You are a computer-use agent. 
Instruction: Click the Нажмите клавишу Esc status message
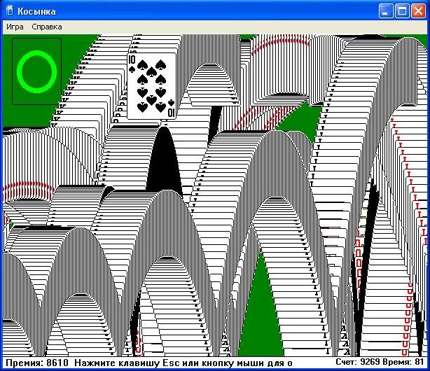(x=183, y=363)
